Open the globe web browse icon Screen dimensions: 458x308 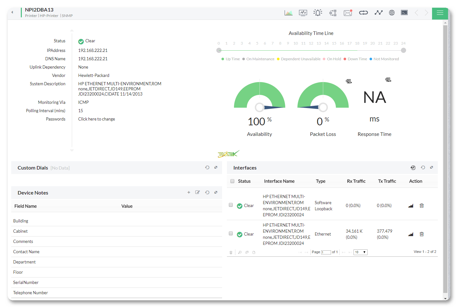[392, 13]
